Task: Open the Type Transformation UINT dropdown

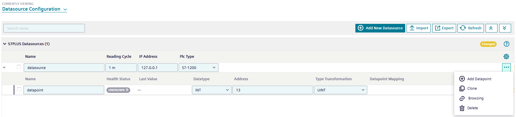Action: click(341, 90)
